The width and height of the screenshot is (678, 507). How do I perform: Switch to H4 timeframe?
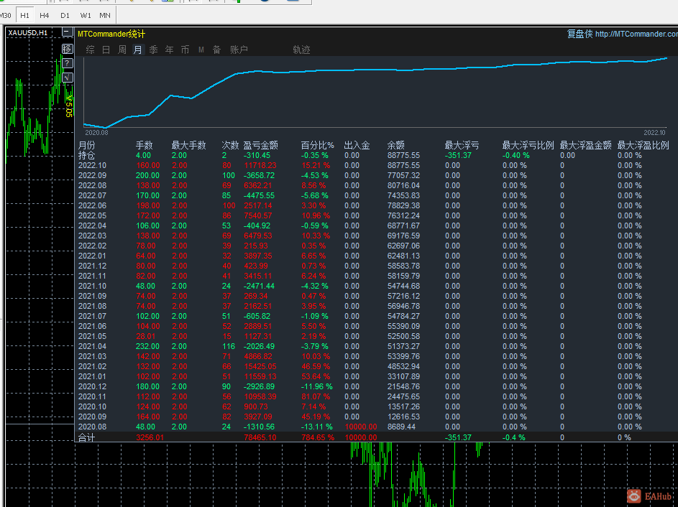[x=45, y=14]
